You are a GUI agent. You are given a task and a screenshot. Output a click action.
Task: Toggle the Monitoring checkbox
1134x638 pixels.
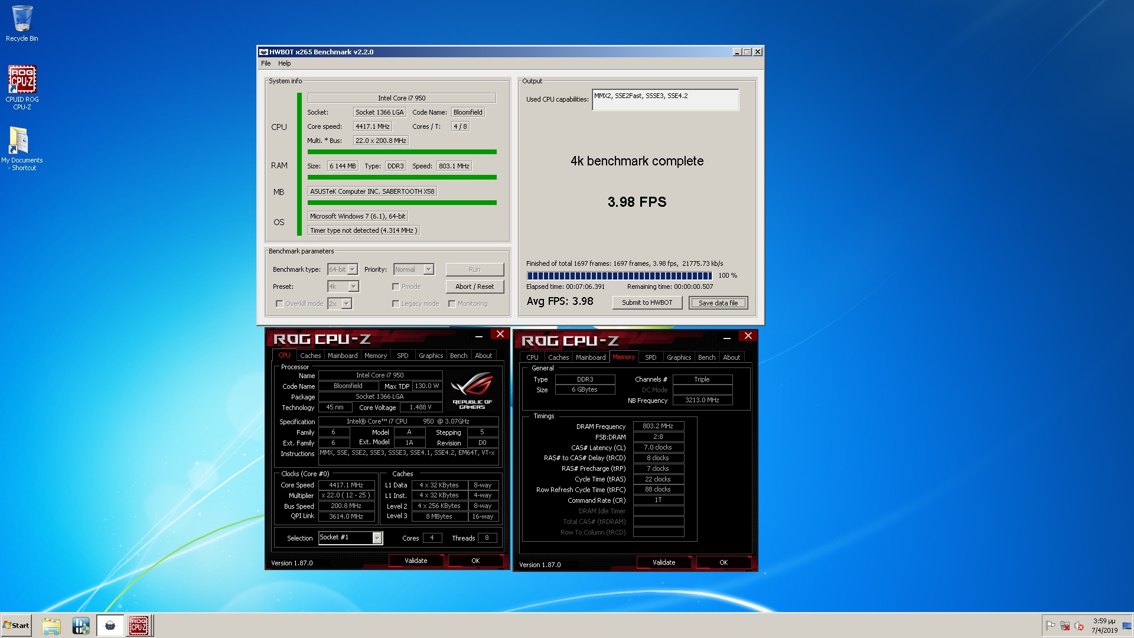452,304
